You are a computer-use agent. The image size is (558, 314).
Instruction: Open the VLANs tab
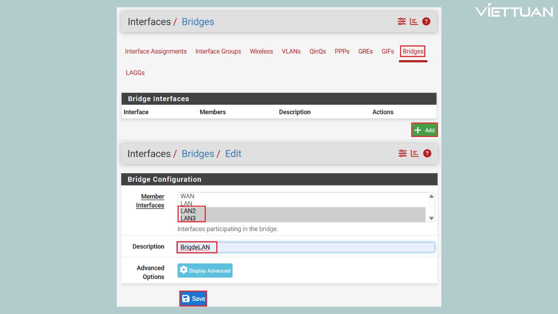coord(291,51)
